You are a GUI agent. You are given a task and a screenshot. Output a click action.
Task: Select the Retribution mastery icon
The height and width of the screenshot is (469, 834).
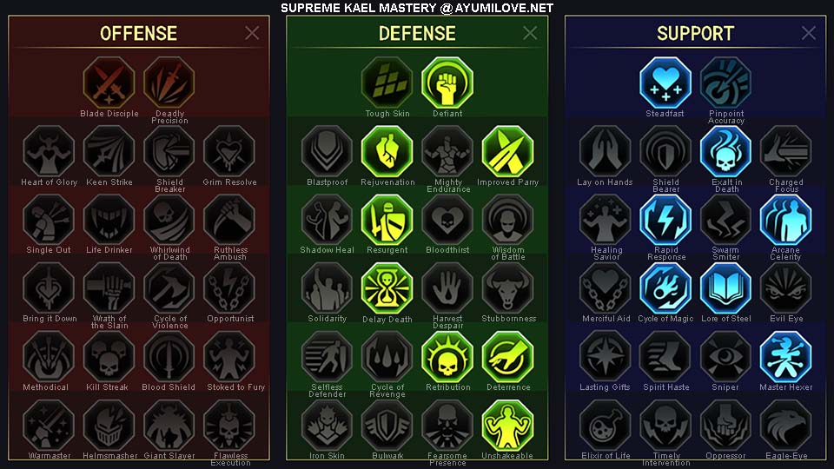point(447,356)
